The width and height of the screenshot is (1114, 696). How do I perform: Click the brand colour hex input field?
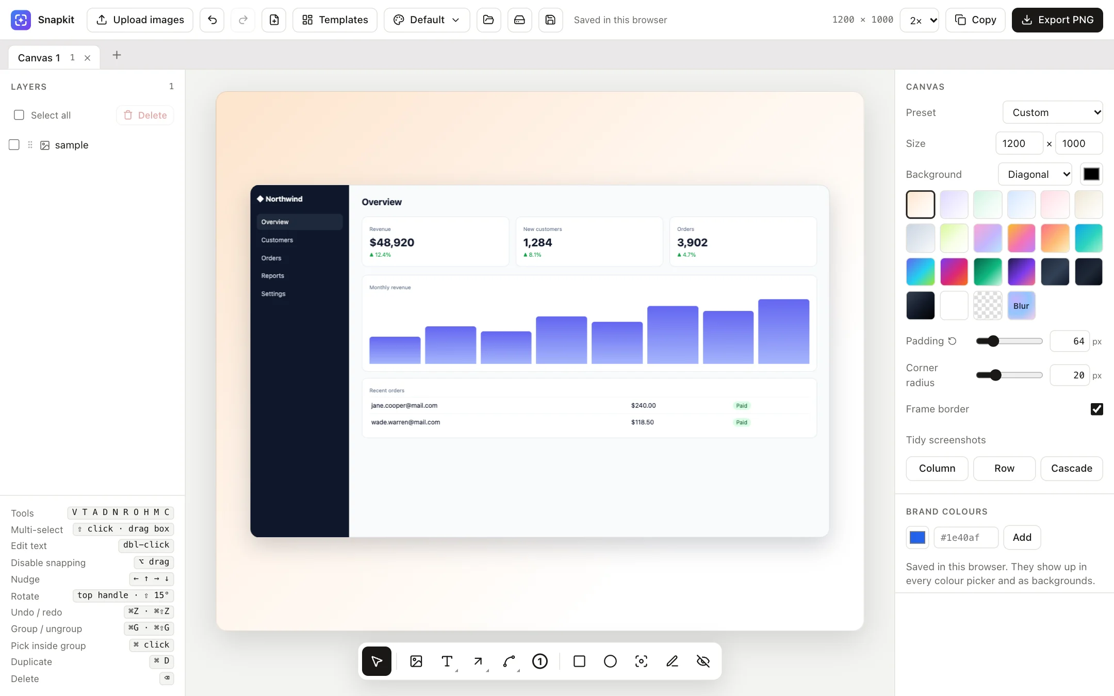point(965,537)
